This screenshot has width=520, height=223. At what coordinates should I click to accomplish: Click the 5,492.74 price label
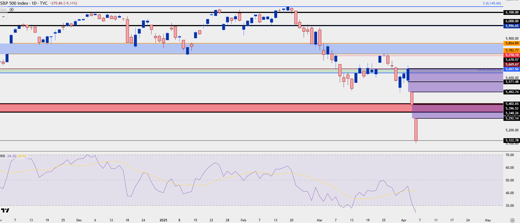512,92
